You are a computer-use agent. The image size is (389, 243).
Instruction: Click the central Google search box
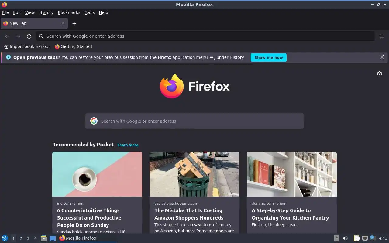(x=194, y=121)
